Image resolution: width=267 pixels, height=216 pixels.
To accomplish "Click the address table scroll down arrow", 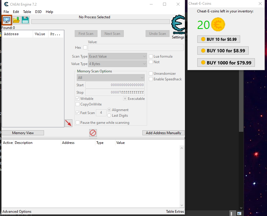I will (x=182, y=205).
